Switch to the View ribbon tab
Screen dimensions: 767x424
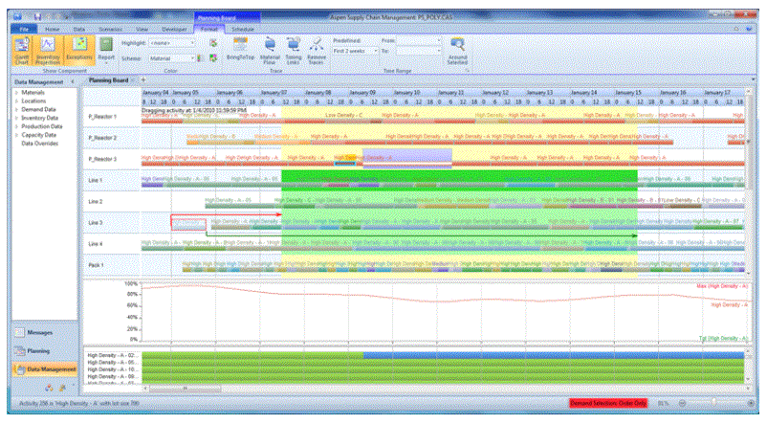pos(142,30)
